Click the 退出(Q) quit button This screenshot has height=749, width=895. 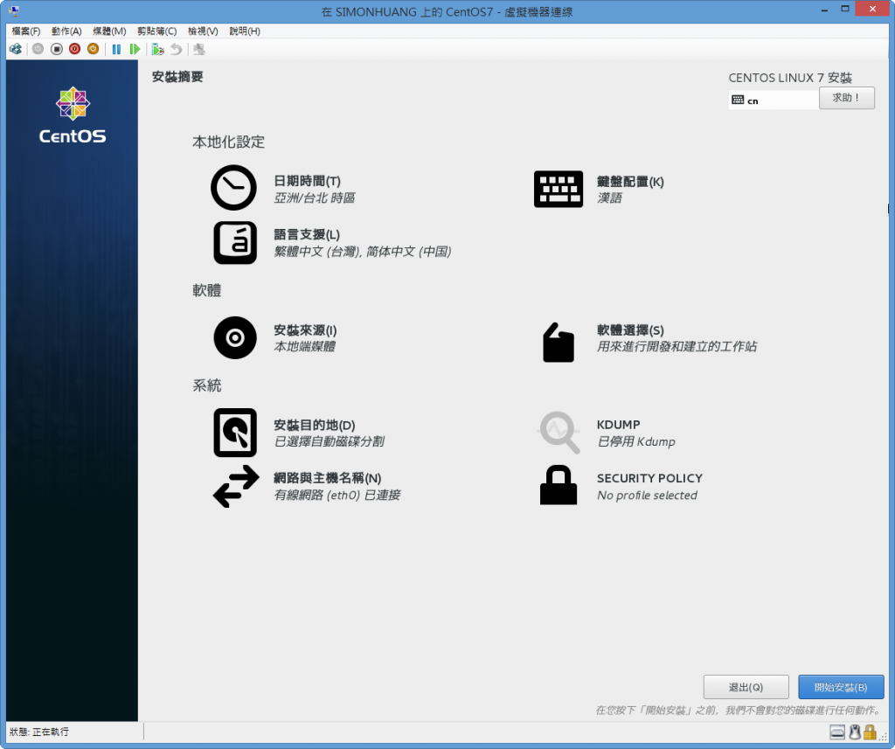pyautogui.click(x=746, y=687)
